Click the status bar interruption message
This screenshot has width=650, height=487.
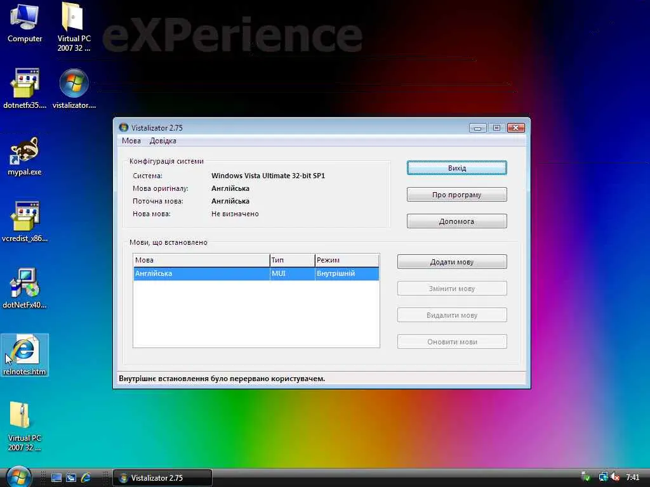(222, 379)
